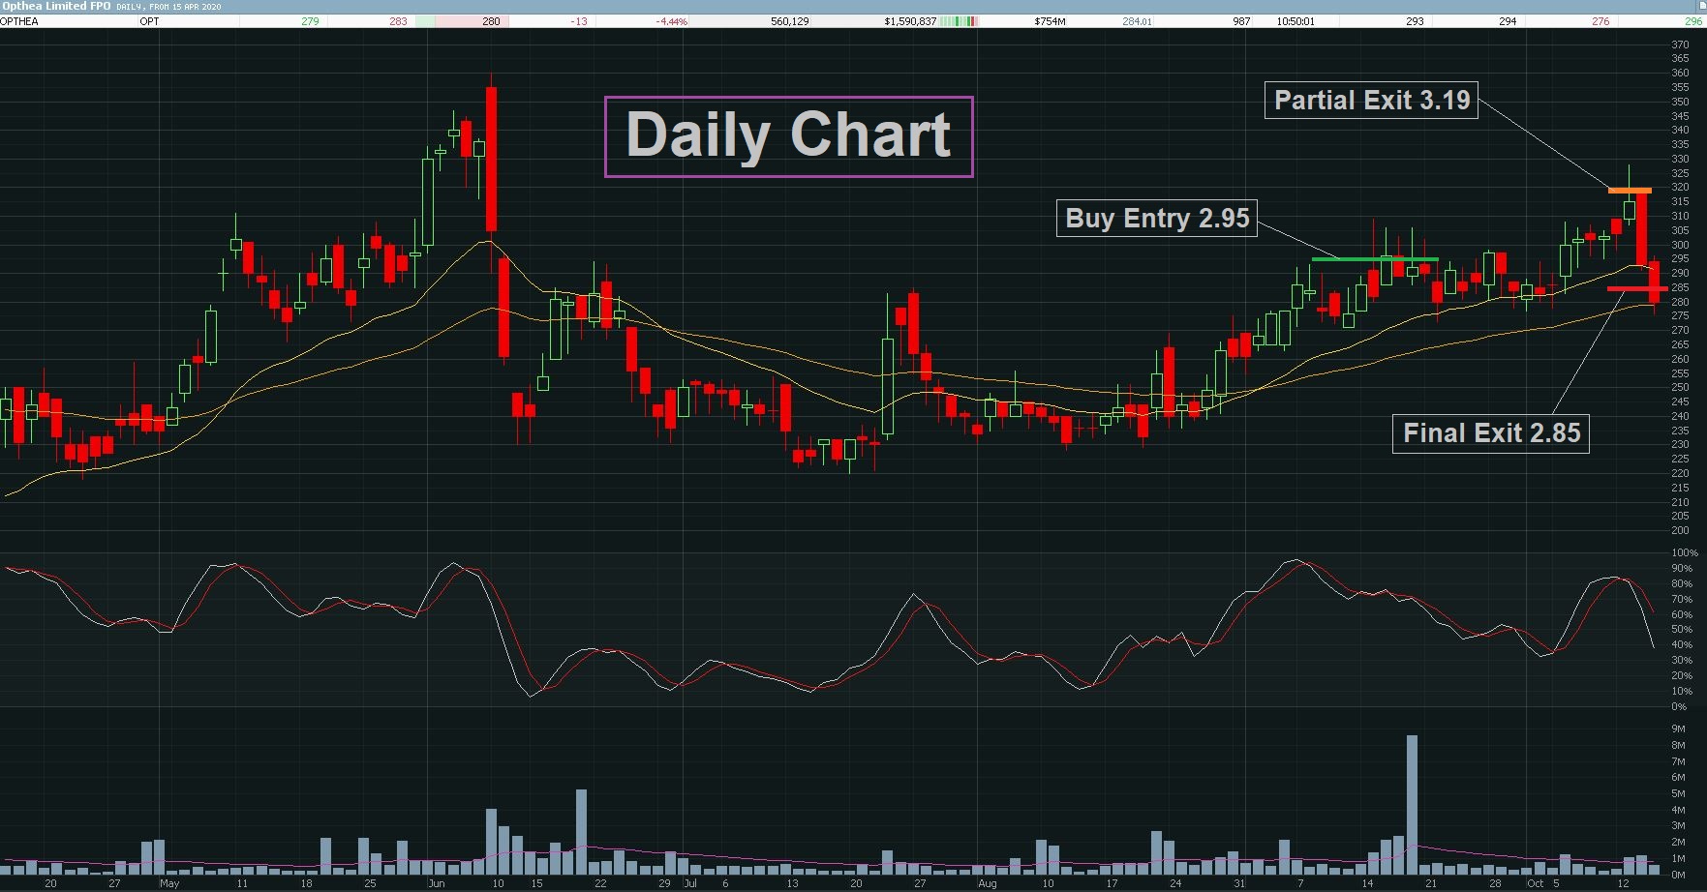Click the 9M label on volume axis

tap(1679, 729)
